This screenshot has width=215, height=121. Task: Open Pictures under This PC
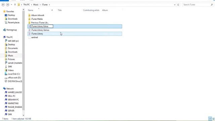click(11, 59)
